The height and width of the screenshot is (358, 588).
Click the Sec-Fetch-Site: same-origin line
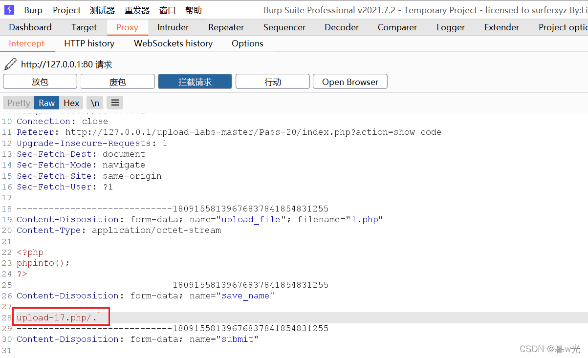[x=89, y=176]
